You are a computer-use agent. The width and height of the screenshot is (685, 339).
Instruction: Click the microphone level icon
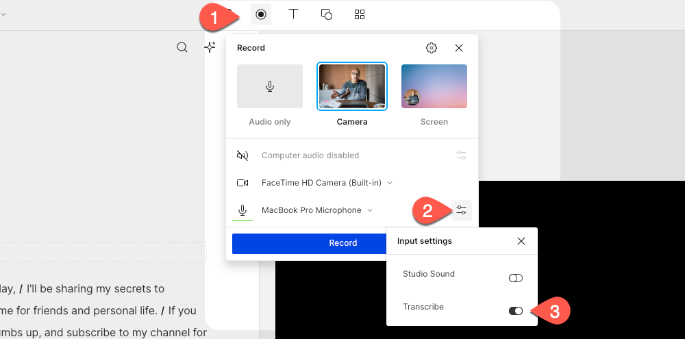(242, 210)
